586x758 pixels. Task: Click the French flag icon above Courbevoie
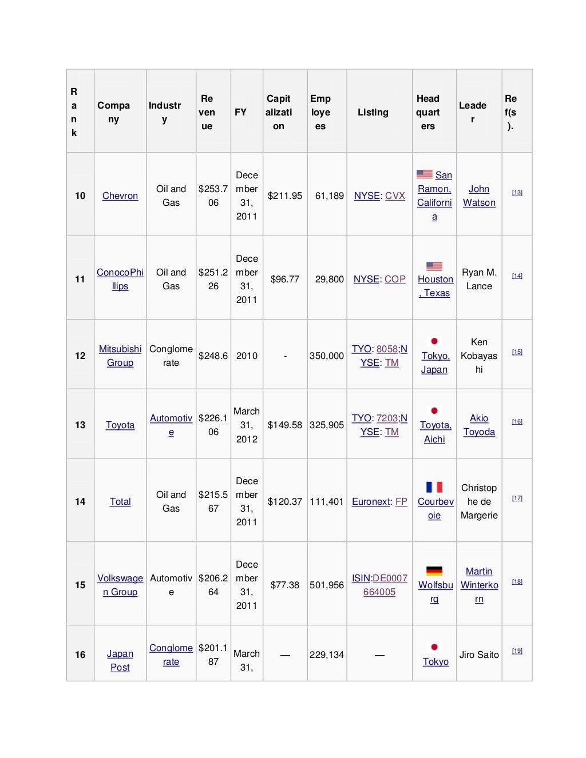(434, 487)
